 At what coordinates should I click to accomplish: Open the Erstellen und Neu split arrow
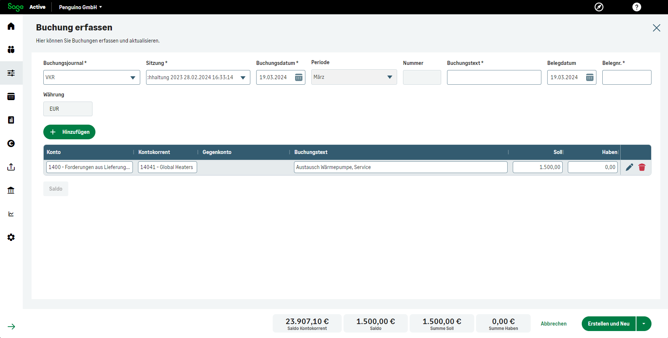click(644, 324)
